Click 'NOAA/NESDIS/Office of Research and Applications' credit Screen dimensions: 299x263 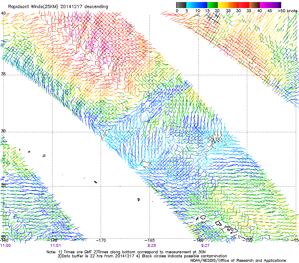click(x=238, y=261)
